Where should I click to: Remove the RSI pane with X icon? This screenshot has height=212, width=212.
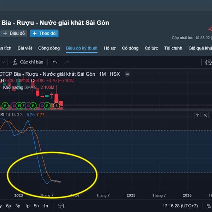pos(205,115)
